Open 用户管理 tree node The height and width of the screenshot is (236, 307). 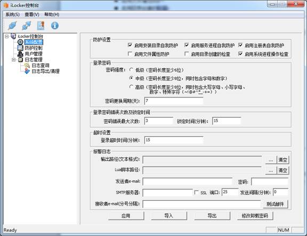pos(34,54)
